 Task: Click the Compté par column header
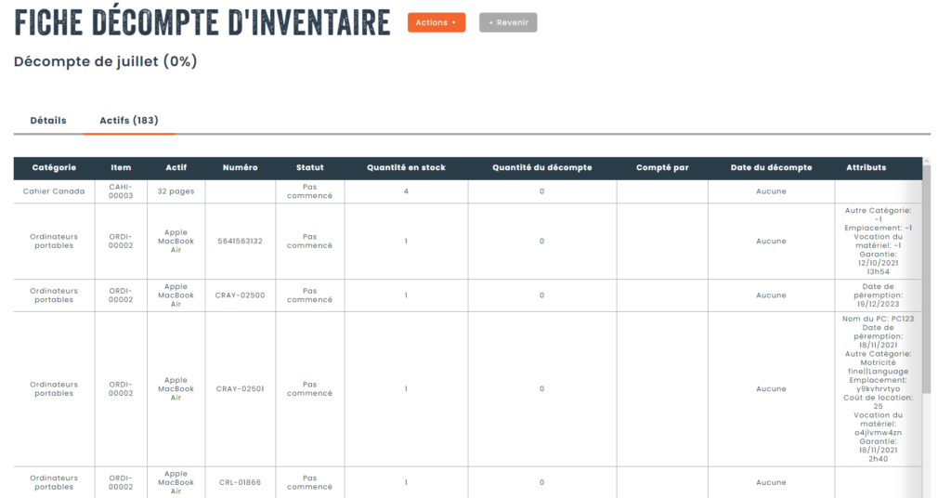coord(662,168)
